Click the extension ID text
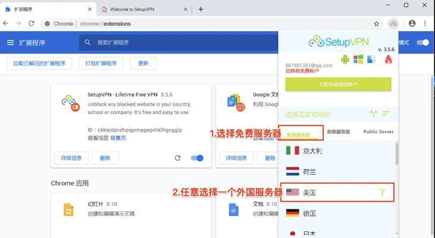435x238 pixels. tap(135, 130)
